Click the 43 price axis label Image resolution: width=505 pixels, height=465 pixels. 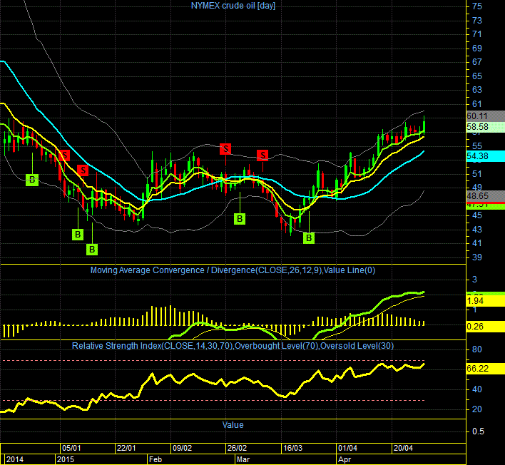477,230
